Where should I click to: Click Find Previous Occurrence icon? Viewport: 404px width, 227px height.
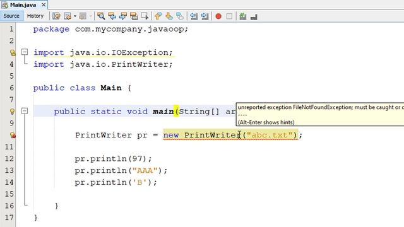tap(112, 16)
